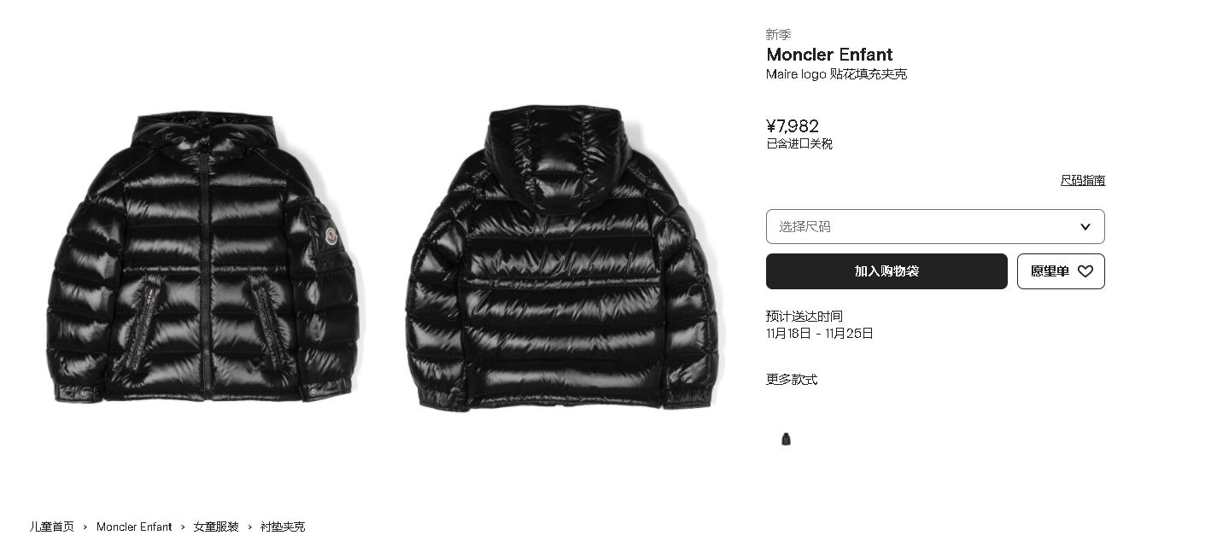Click the breadcrumb arrow before 衬垫夹克

(250, 527)
